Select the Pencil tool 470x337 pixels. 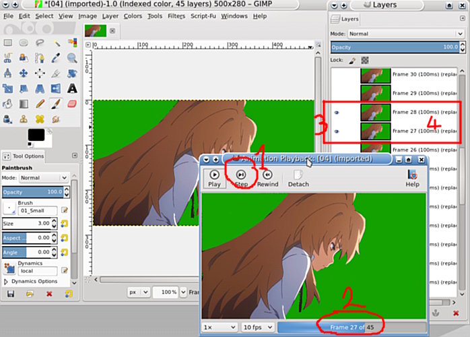40,104
